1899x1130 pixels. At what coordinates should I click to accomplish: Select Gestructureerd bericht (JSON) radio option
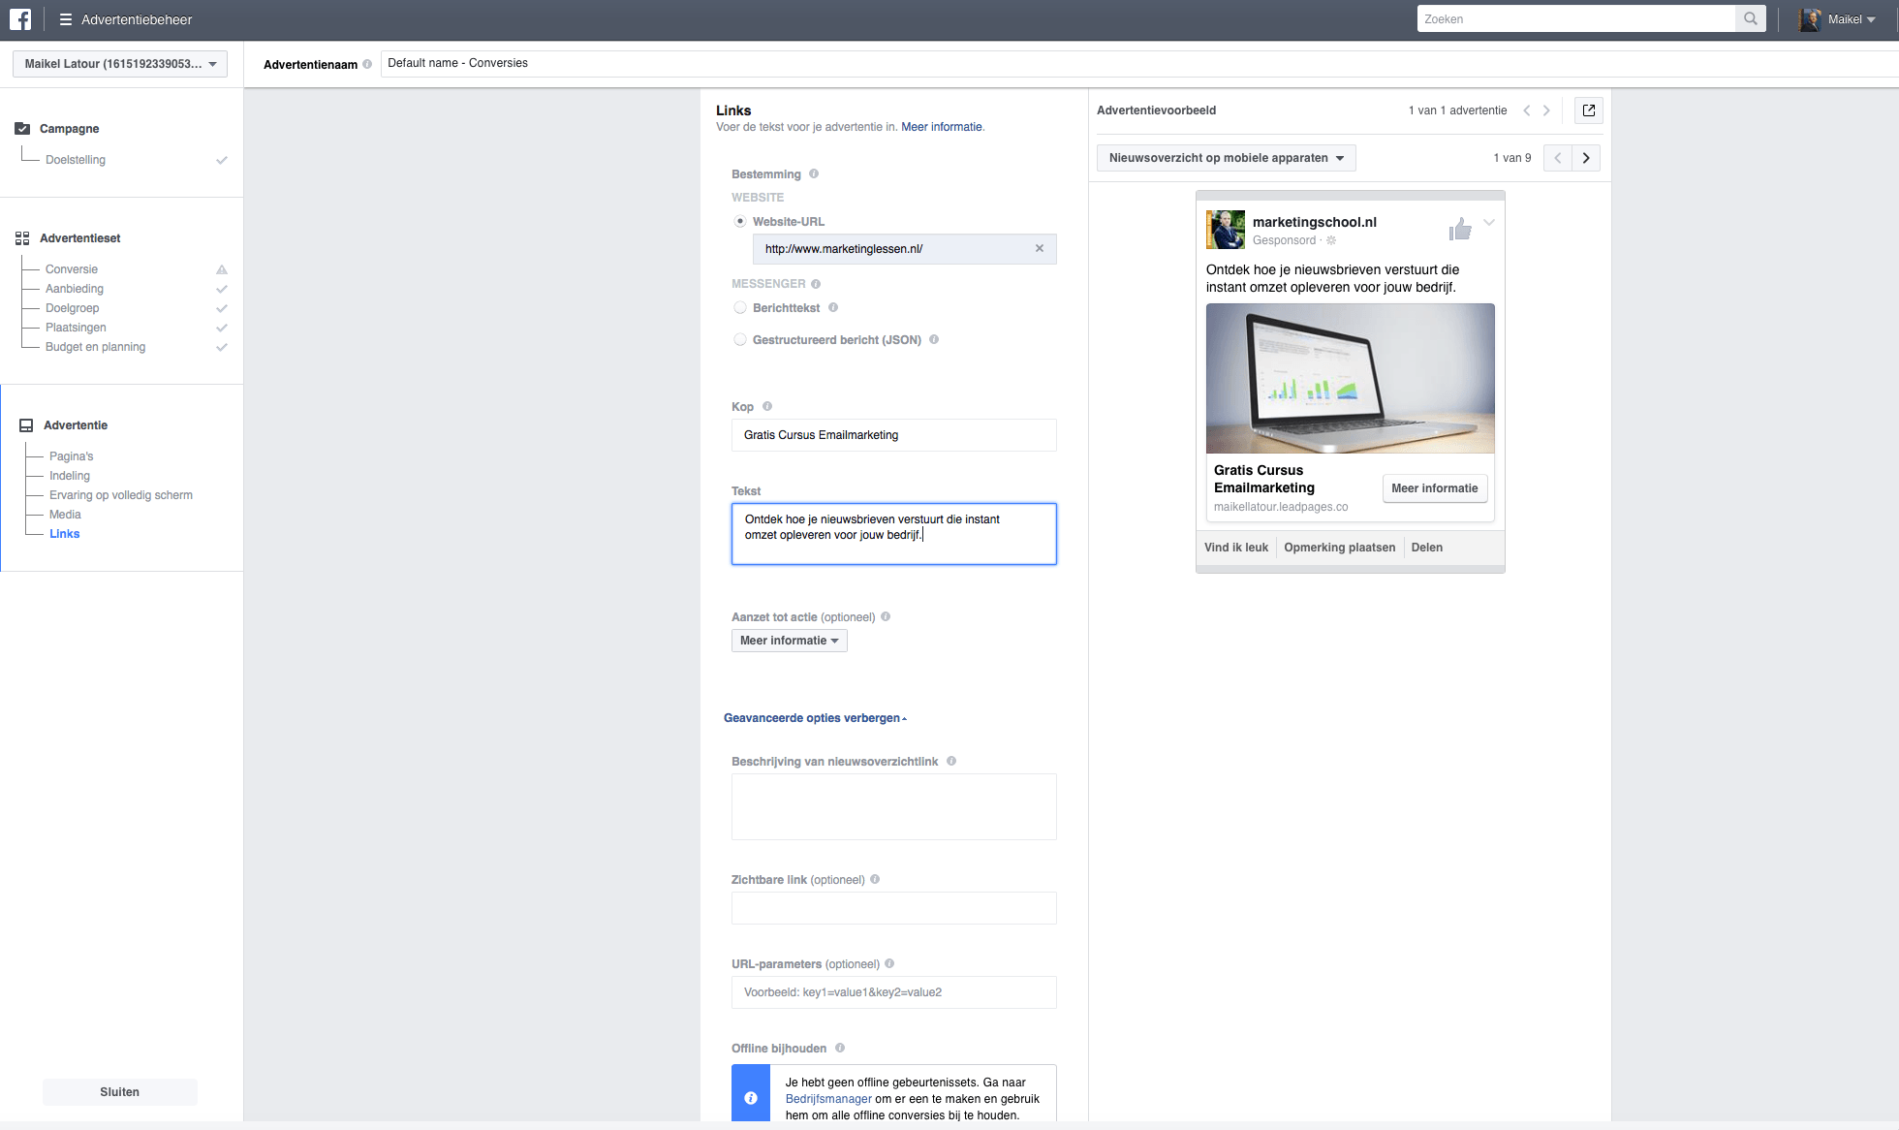(740, 340)
